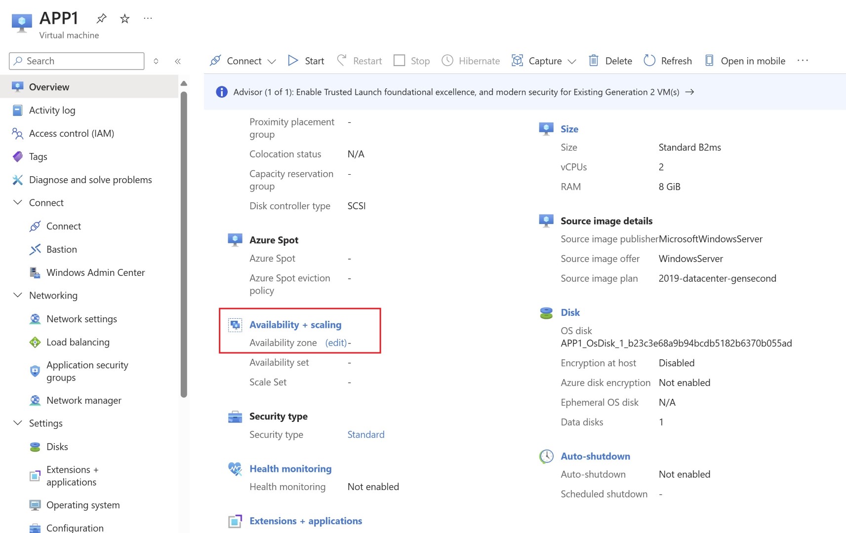Collapse the Settings group in sidebar
The width and height of the screenshot is (846, 533).
coord(18,423)
